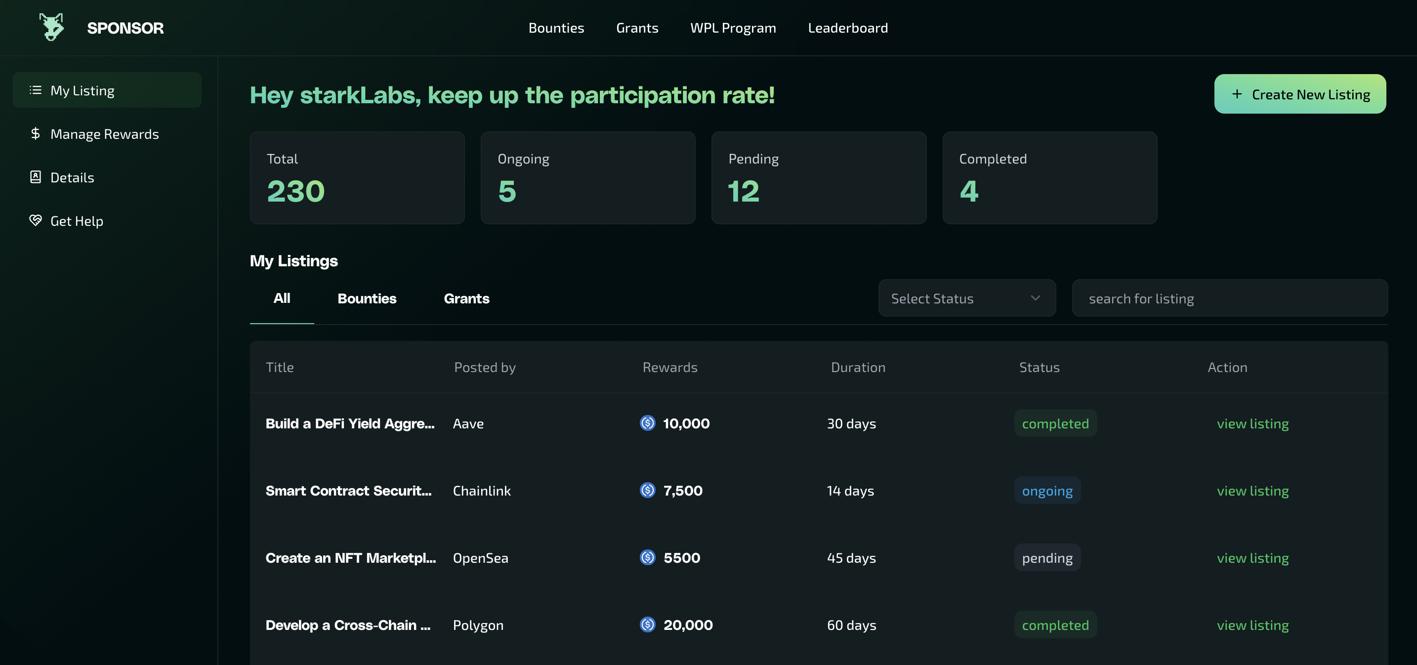View listing for Aave DeFi Yield row
The height and width of the screenshot is (665, 1417).
[1252, 423]
